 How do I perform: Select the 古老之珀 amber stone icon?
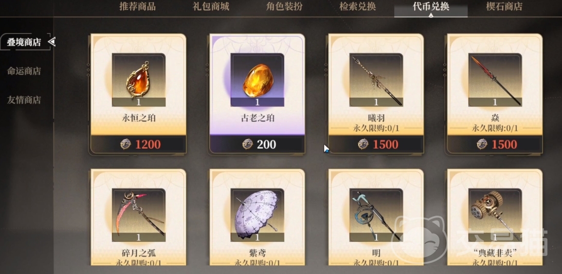pos(257,79)
